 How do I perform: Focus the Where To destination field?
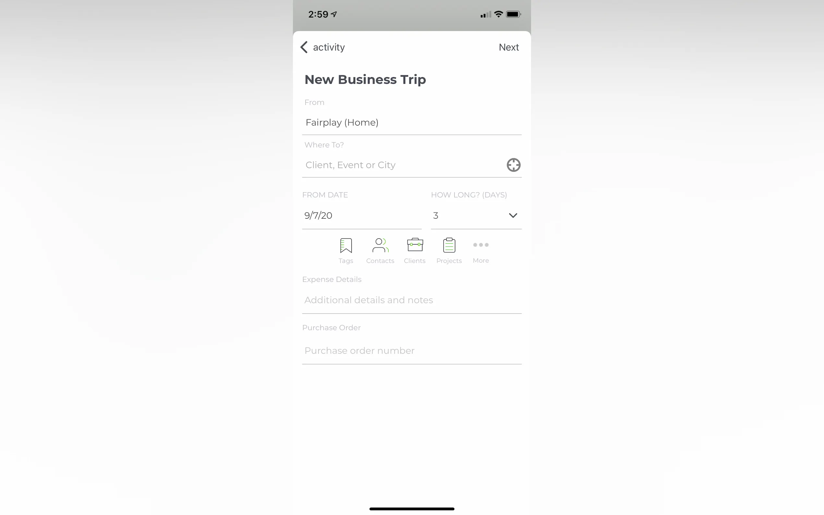(404, 165)
